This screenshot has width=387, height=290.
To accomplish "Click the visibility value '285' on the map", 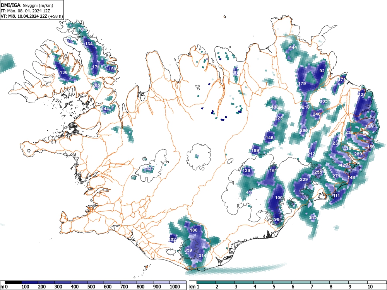I will [96, 85].
